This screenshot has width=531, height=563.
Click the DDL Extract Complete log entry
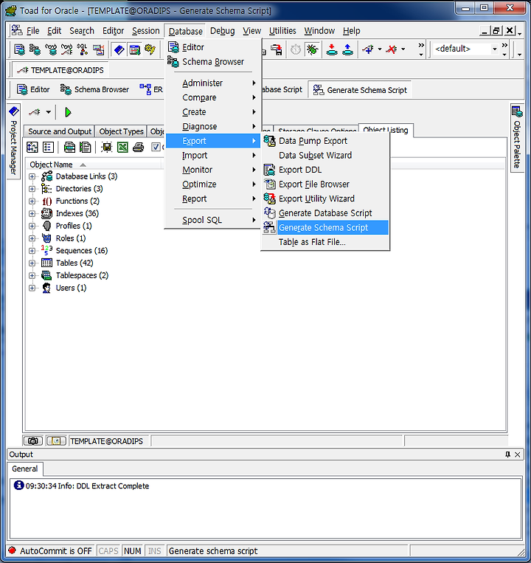click(87, 486)
